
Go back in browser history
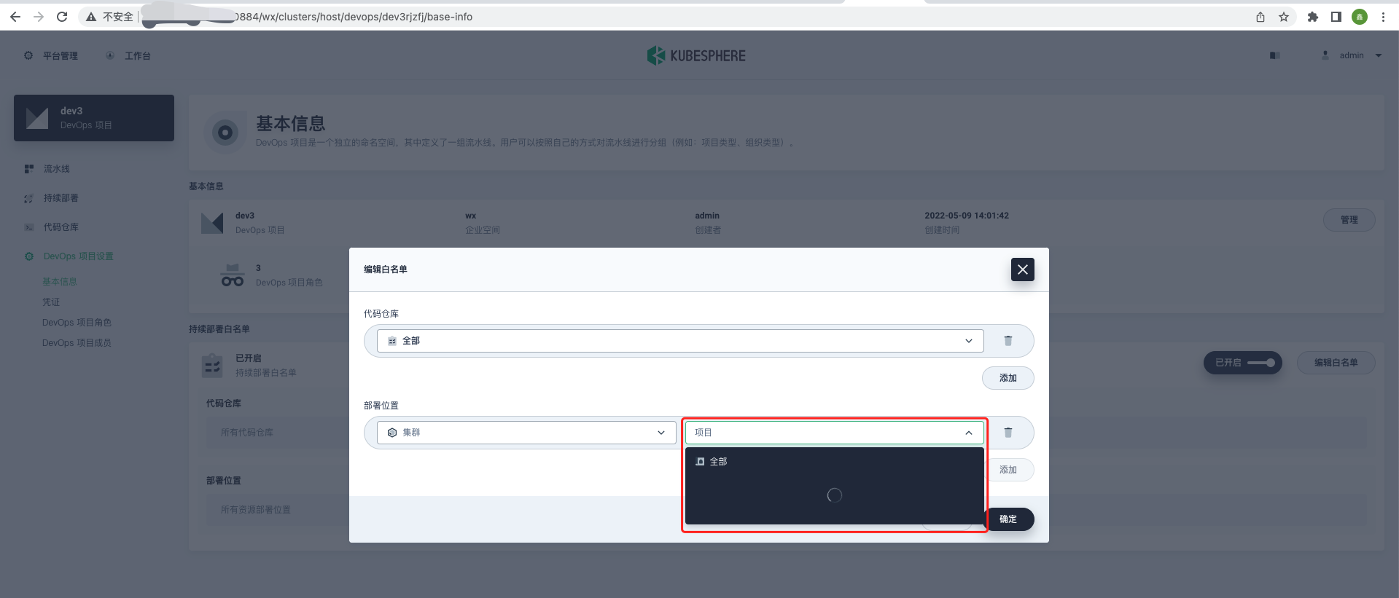(15, 17)
